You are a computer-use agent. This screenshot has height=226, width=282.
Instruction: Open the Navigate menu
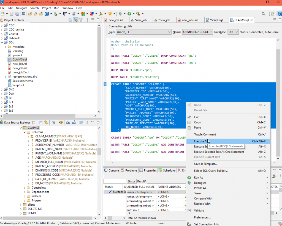click(x=21, y=8)
